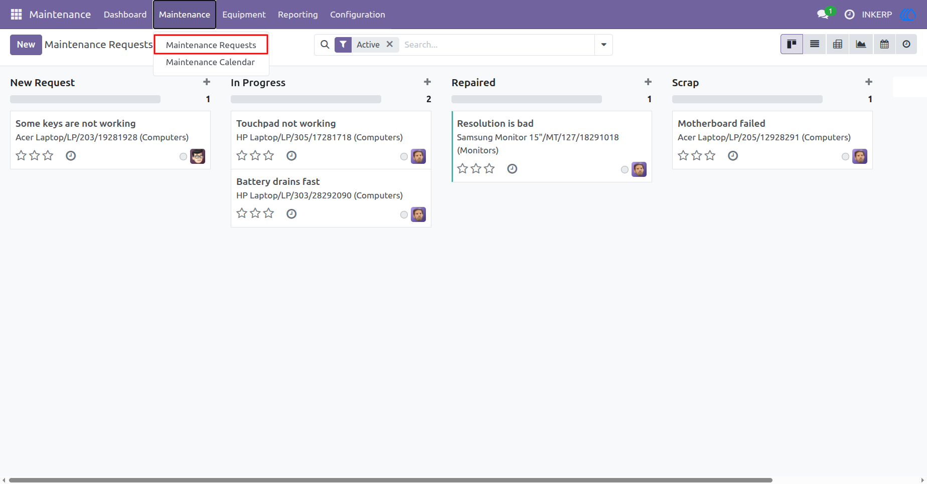
Task: Remove the Active filter
Action: (x=389, y=44)
